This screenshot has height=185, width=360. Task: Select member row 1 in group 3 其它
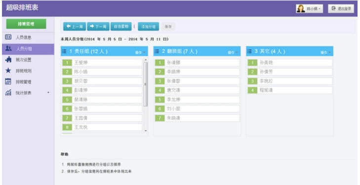click(290, 63)
